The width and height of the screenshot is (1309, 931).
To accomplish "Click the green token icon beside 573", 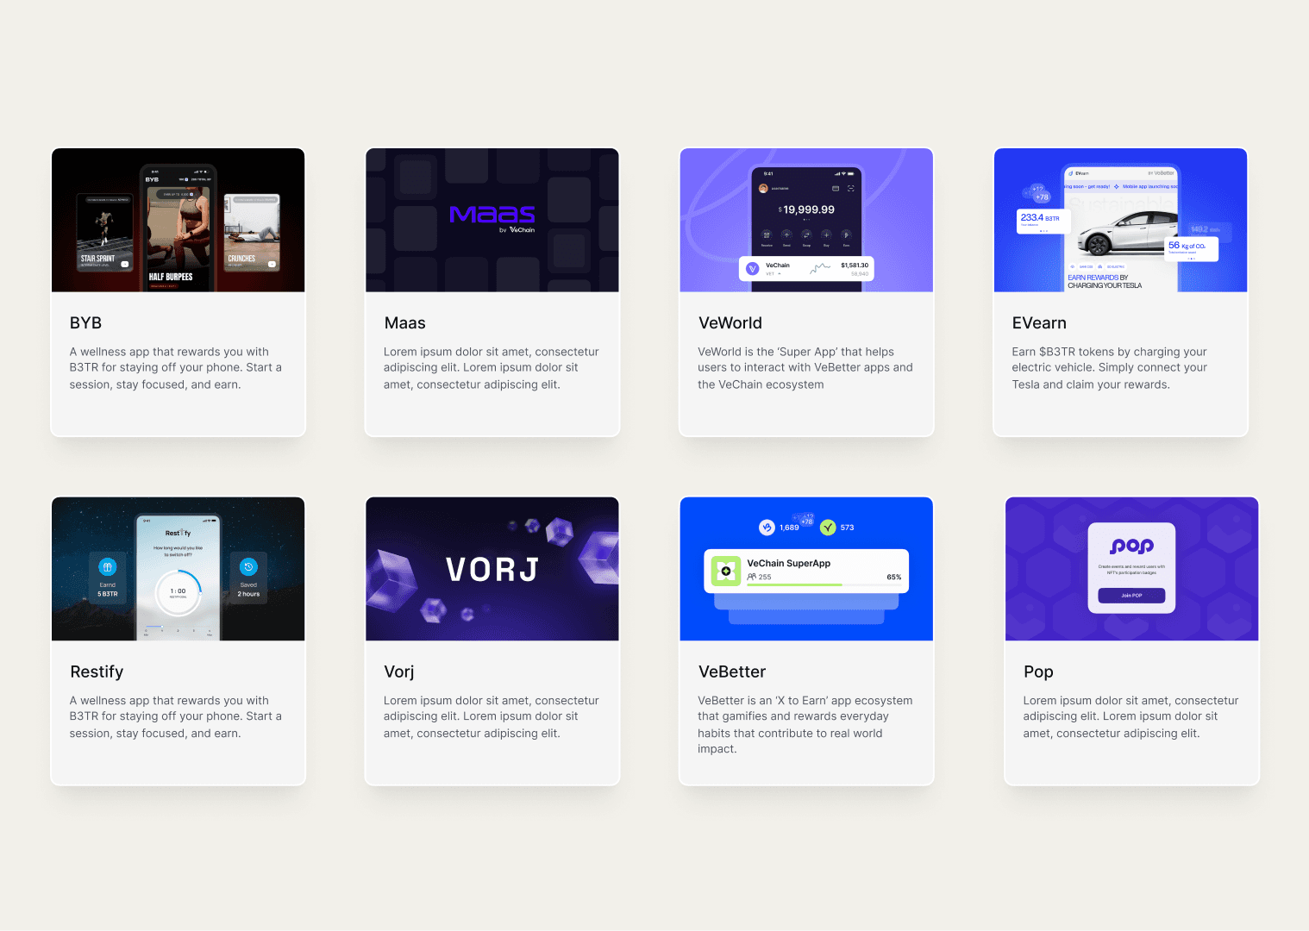I will pyautogui.click(x=828, y=528).
